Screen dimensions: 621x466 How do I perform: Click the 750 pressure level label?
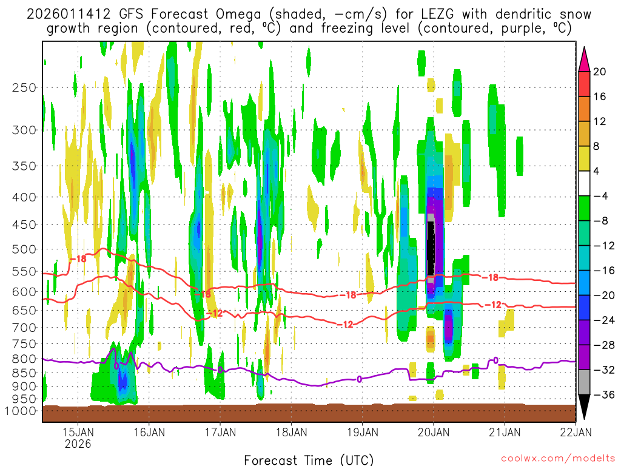[24, 344]
